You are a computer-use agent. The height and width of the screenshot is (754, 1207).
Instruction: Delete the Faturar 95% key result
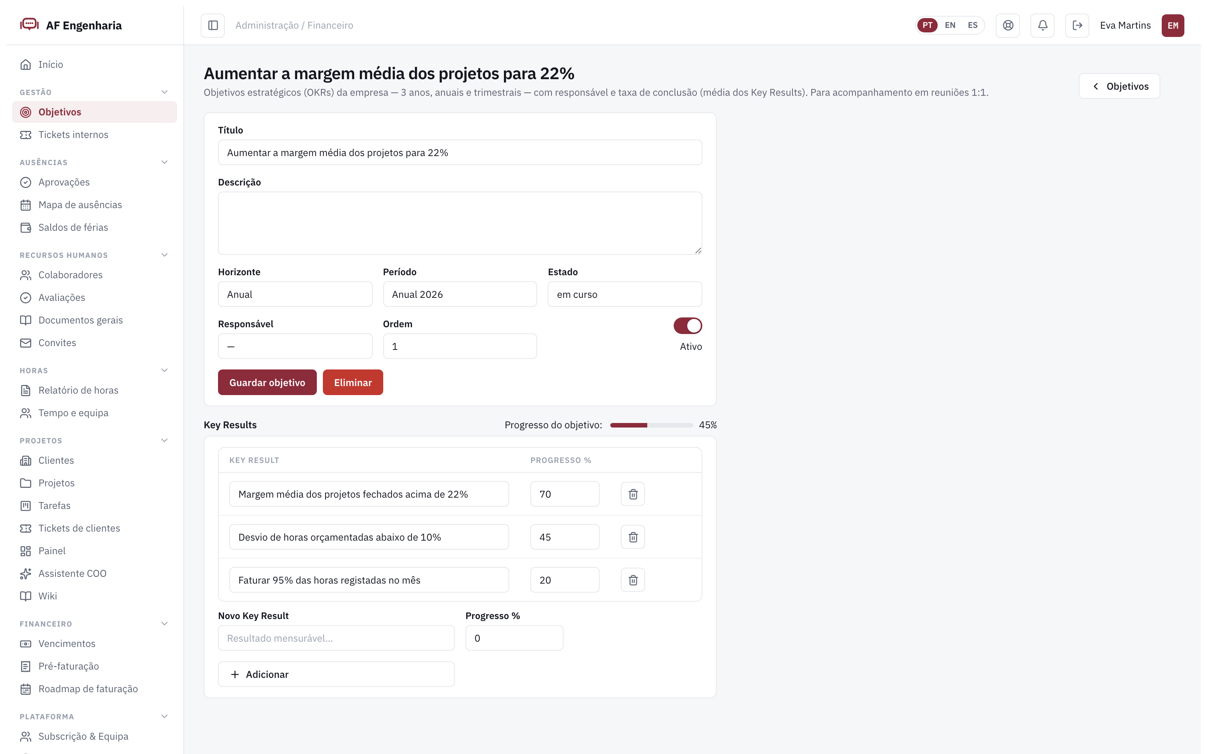point(633,579)
